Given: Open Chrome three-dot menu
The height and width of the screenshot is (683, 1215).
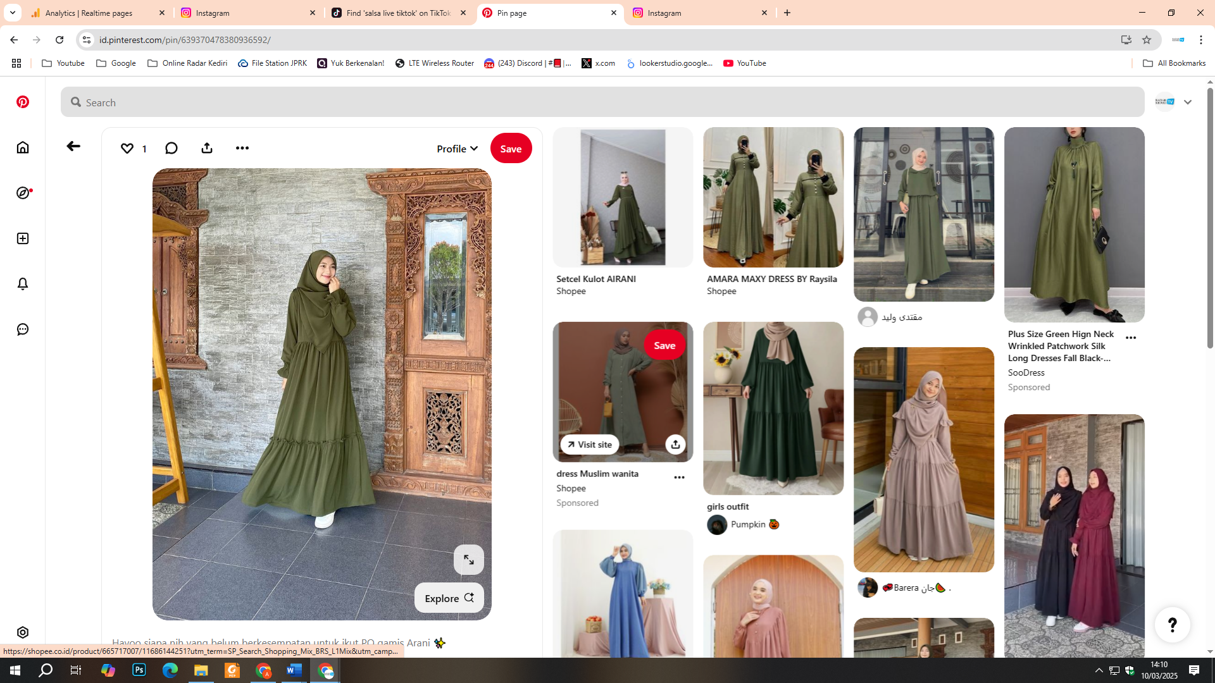Looking at the screenshot, I should pyautogui.click(x=1201, y=40).
